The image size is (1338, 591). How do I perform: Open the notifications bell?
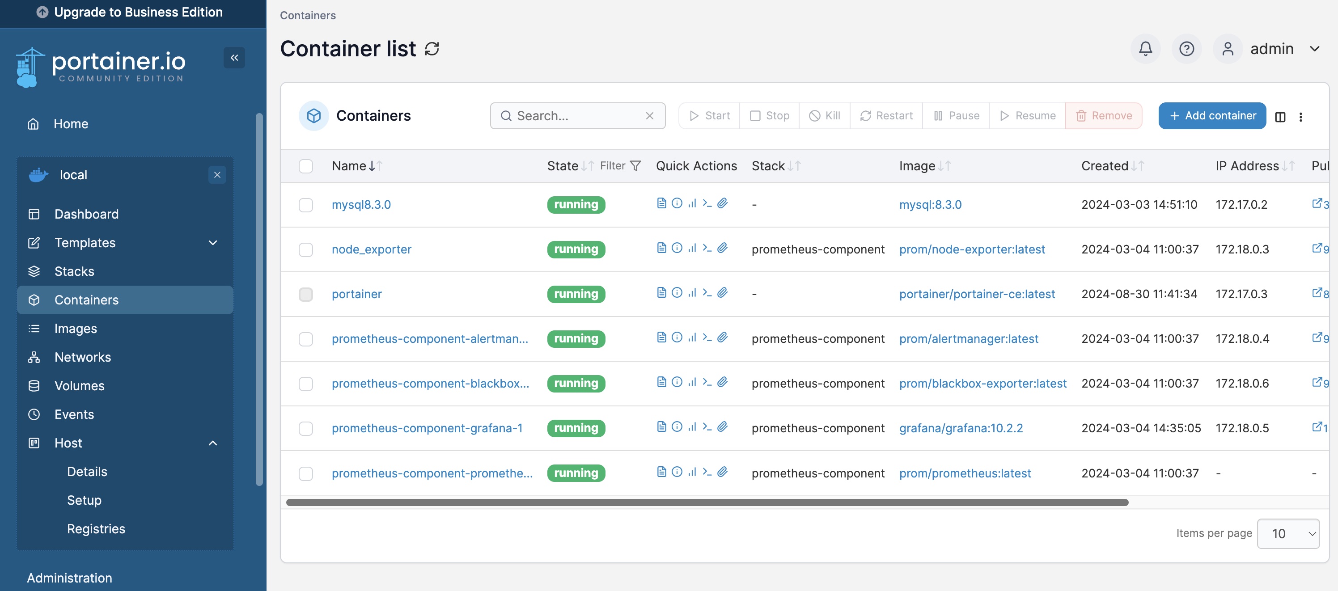[1145, 49]
